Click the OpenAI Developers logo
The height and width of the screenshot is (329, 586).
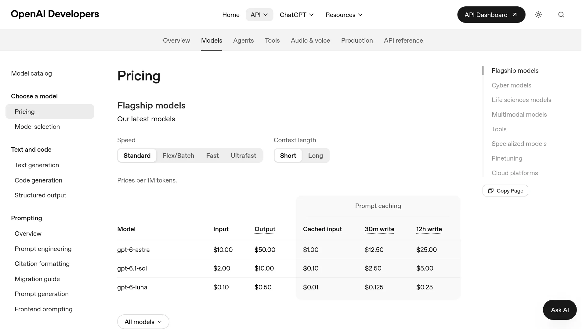tap(55, 14)
